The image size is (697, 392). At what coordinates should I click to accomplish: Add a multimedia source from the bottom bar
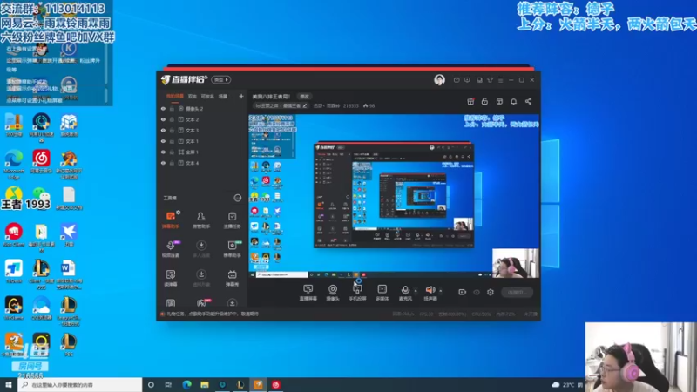point(382,293)
